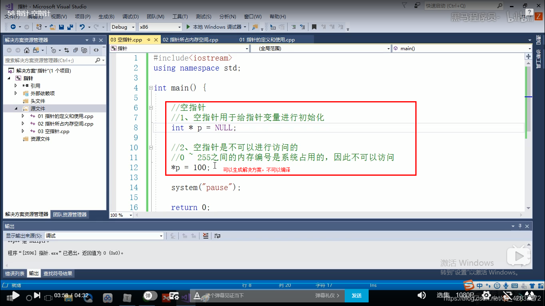Click the toggle bookmark toolbar icon
This screenshot has width=545, height=306.
click(x=314, y=27)
